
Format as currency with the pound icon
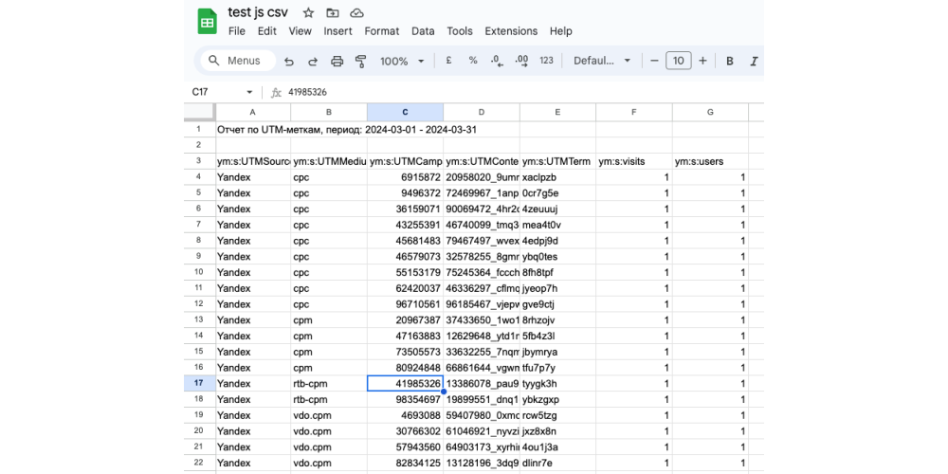click(x=449, y=61)
